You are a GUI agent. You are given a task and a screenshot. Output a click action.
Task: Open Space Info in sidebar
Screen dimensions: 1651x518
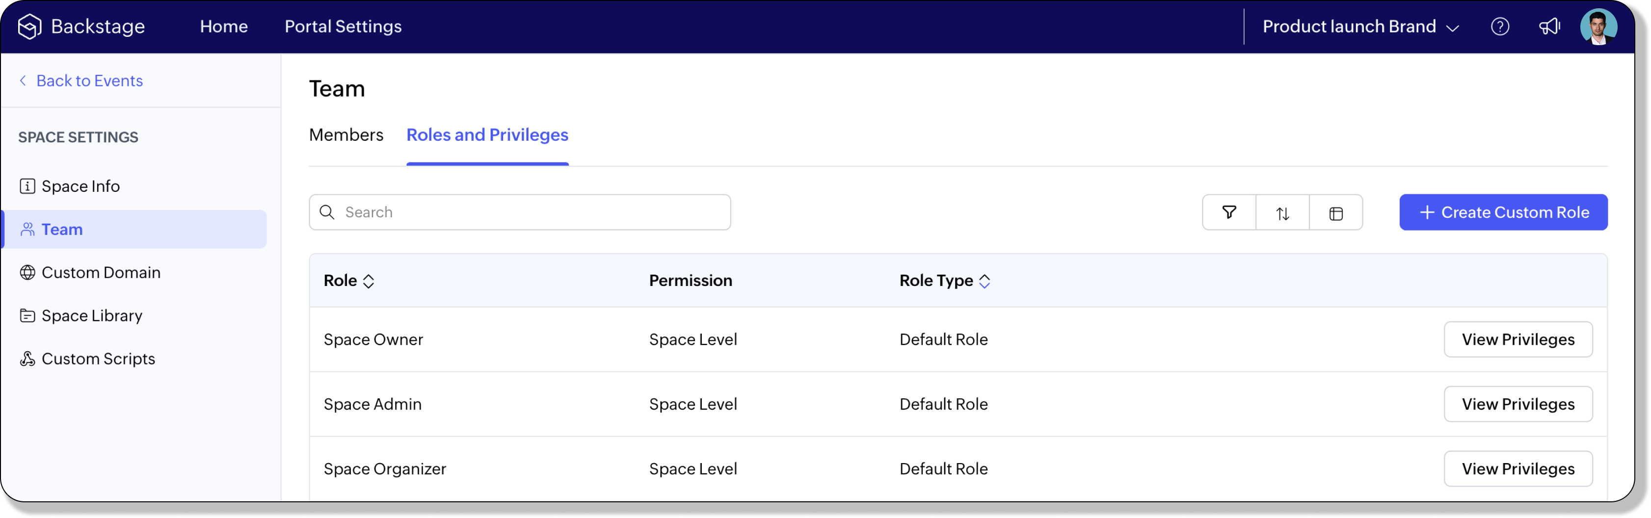pos(80,186)
